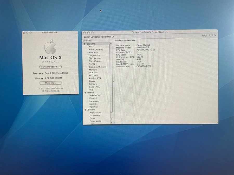Click the sidebar scroll down arrow

(x=112, y=123)
